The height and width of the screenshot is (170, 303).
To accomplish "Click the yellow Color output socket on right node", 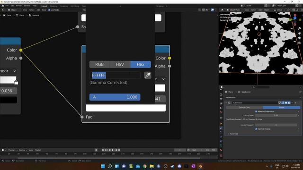I will [x=169, y=58].
